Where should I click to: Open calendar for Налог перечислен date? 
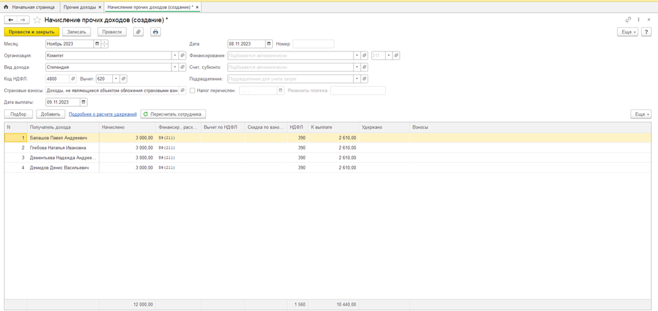280,90
